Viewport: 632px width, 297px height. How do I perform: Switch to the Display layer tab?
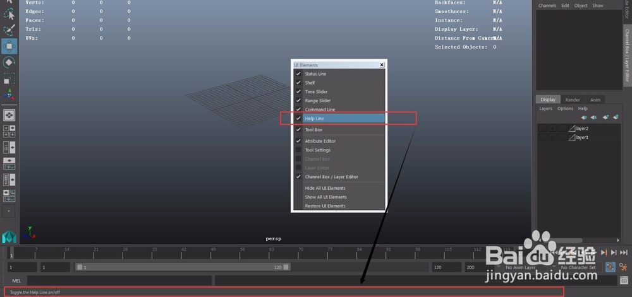click(548, 100)
